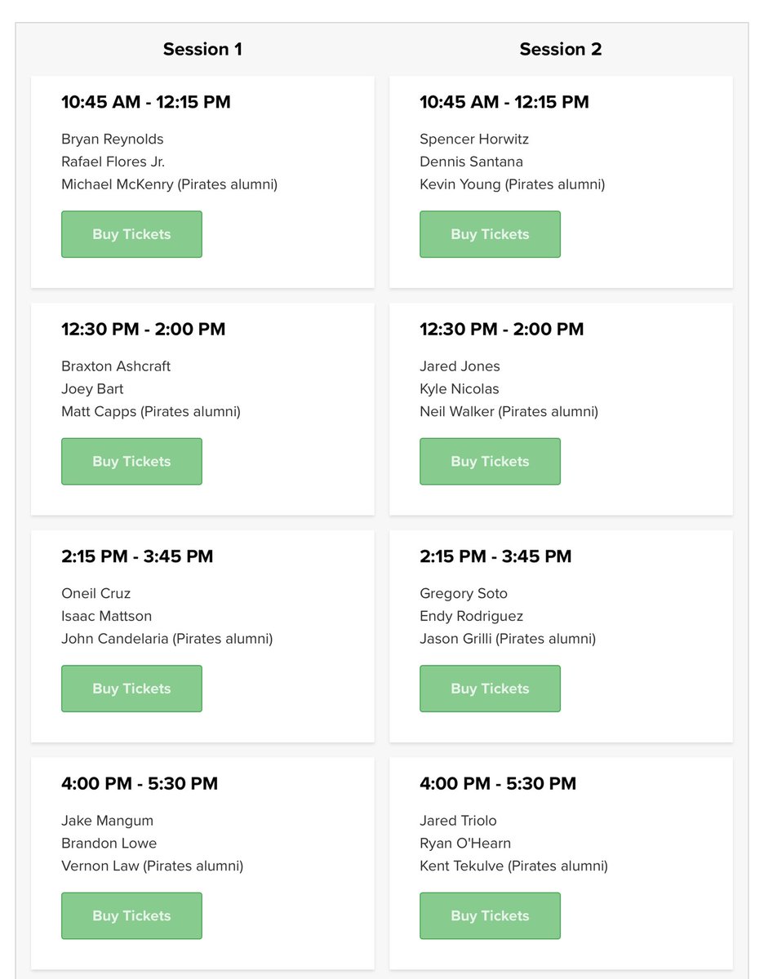Buy tickets for Jared Jones session
764x979 pixels.
click(x=490, y=461)
